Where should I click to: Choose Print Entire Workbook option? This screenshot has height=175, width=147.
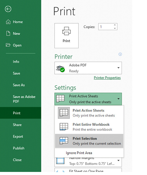[89, 127]
